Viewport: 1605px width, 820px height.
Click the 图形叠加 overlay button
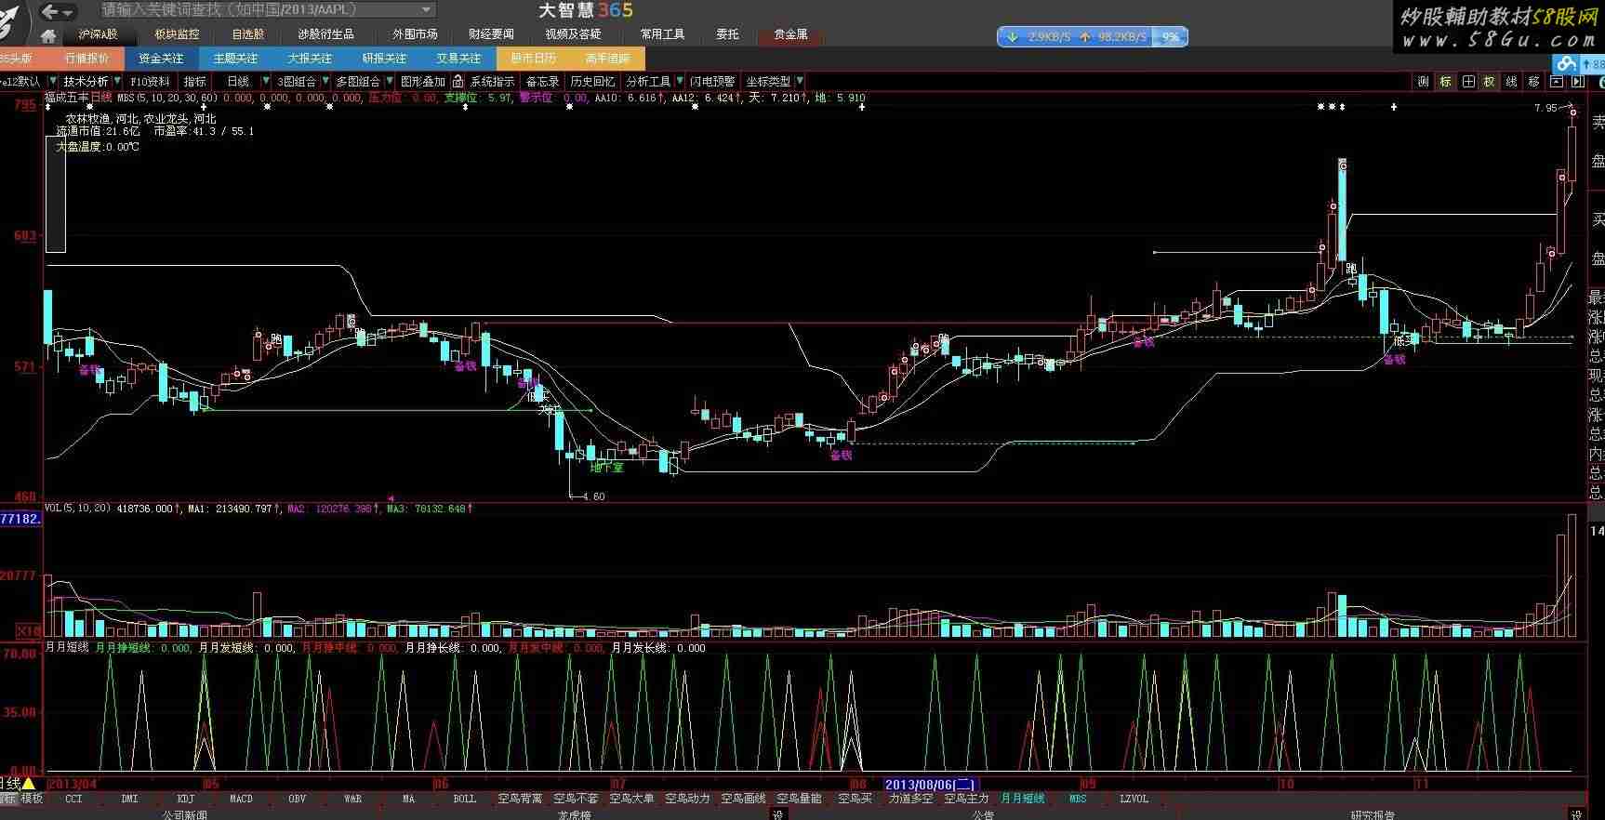[x=423, y=82]
